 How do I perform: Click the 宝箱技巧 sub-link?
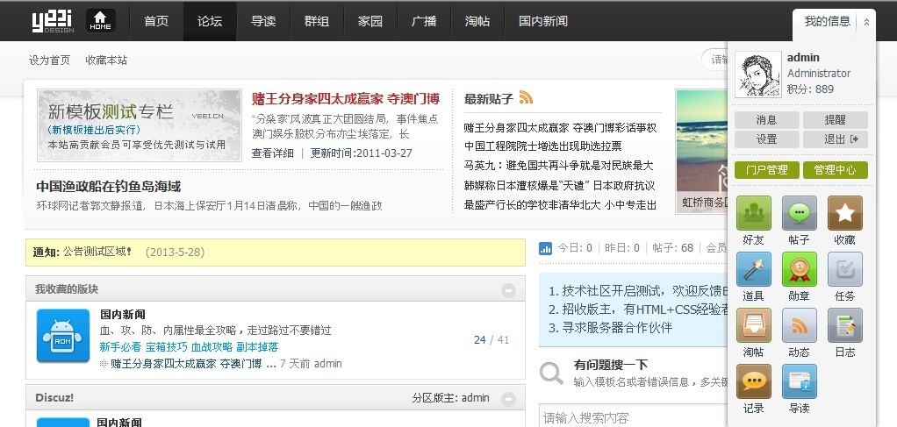click(x=166, y=347)
